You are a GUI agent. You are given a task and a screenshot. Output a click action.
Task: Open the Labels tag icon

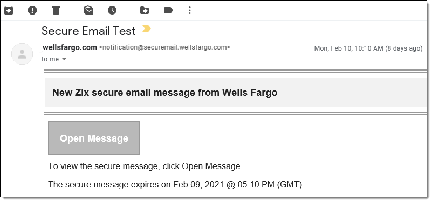(168, 10)
